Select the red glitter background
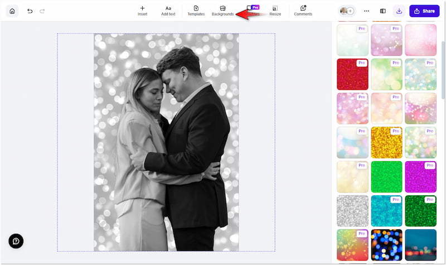446x265 pixels. pos(352,74)
